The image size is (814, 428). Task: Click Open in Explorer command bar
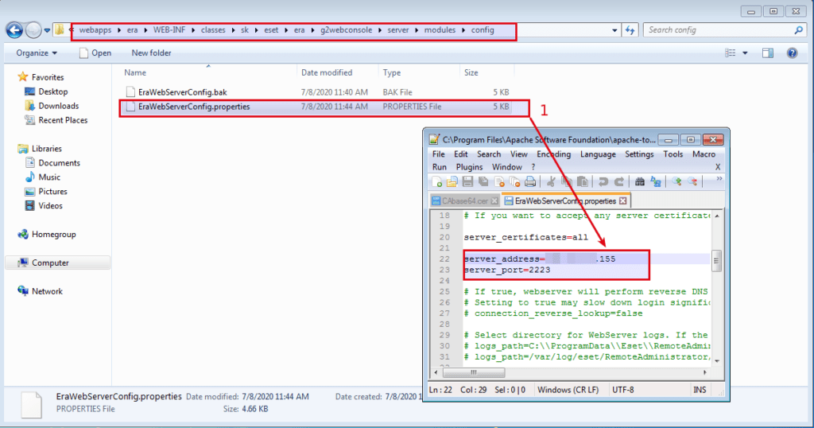tap(95, 53)
